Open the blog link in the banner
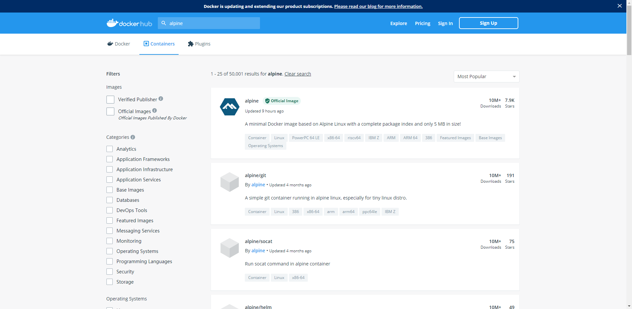This screenshot has width=632, height=309. 378,6
